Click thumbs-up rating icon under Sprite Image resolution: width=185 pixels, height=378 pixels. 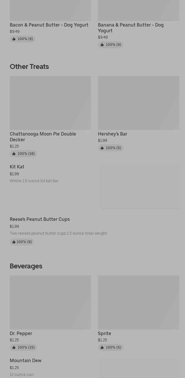[102, 347]
